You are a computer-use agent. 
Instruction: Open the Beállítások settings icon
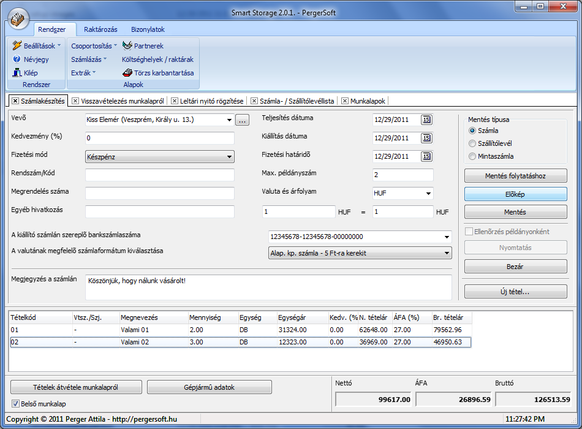coord(17,46)
